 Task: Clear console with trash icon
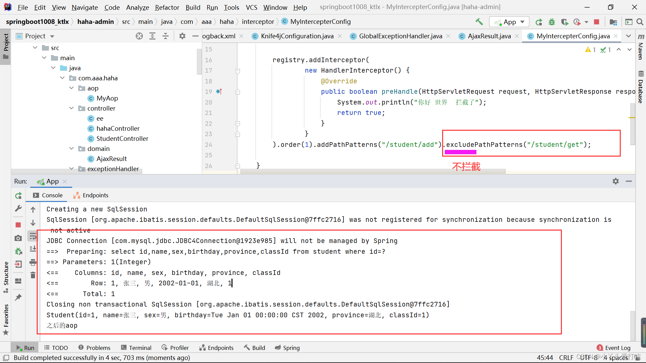(x=33, y=275)
